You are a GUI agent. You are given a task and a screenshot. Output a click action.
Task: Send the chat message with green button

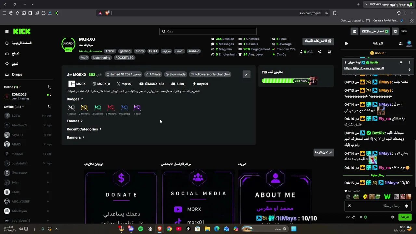point(405,217)
